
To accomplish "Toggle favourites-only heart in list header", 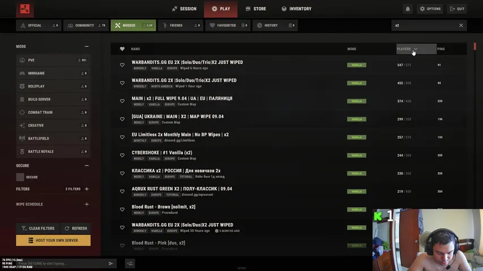I will [122, 49].
